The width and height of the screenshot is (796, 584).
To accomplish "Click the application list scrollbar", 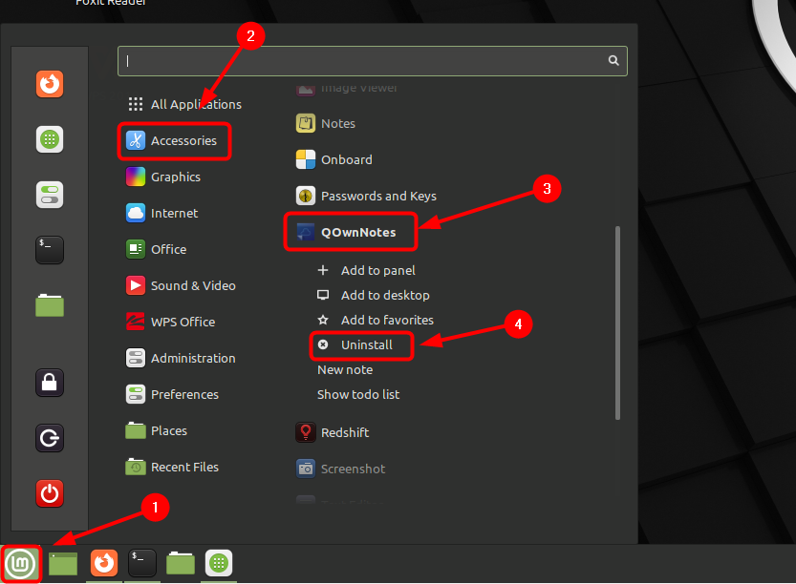I will click(618, 323).
